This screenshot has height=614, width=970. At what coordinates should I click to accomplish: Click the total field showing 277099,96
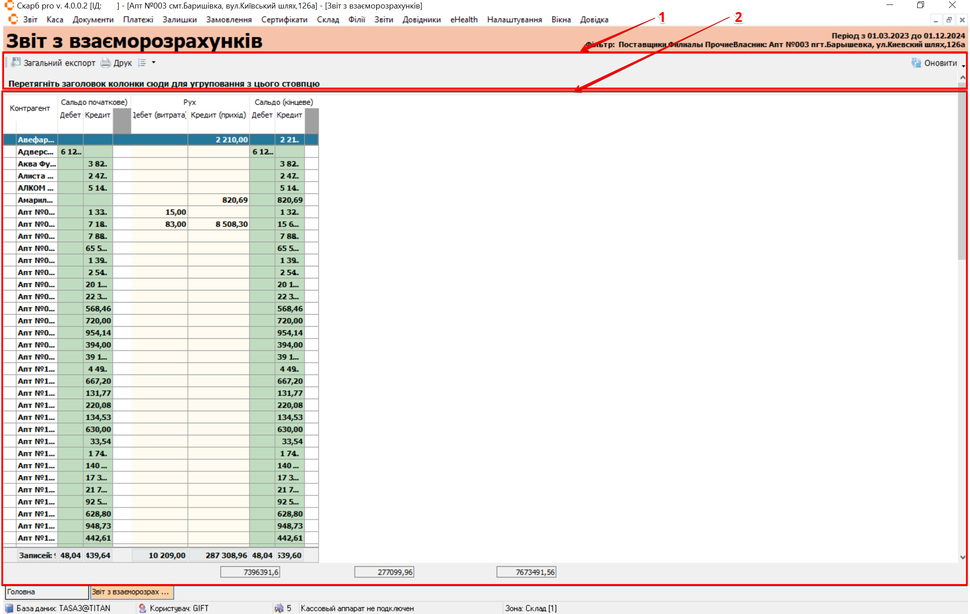(x=384, y=572)
